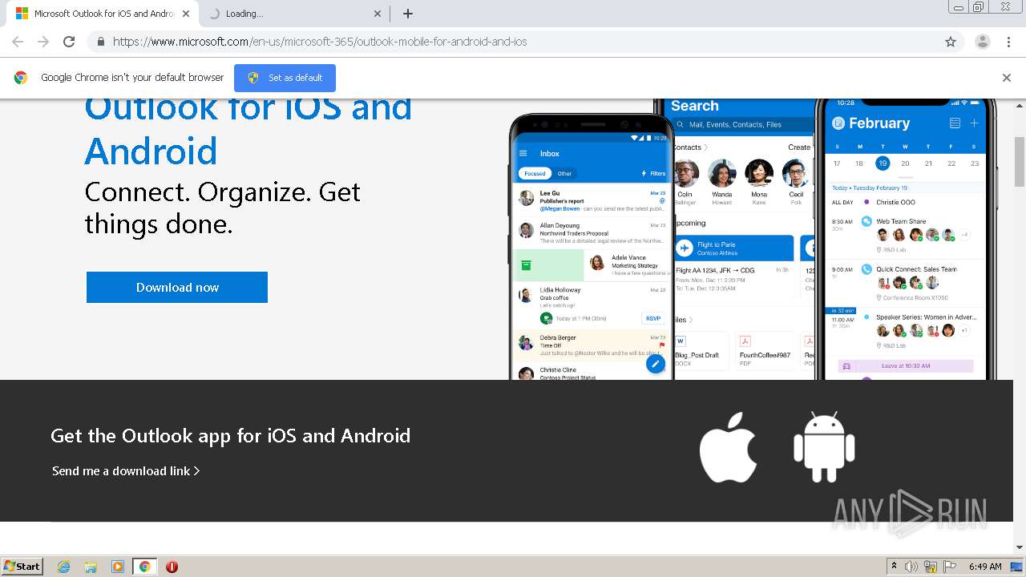The width and height of the screenshot is (1026, 577).
Task: Set Chrome as default browser
Action: point(285,78)
